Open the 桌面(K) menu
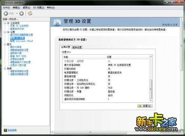 point(27,8)
